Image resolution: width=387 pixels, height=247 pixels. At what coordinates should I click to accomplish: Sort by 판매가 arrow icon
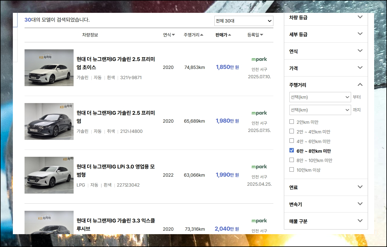tap(230, 35)
